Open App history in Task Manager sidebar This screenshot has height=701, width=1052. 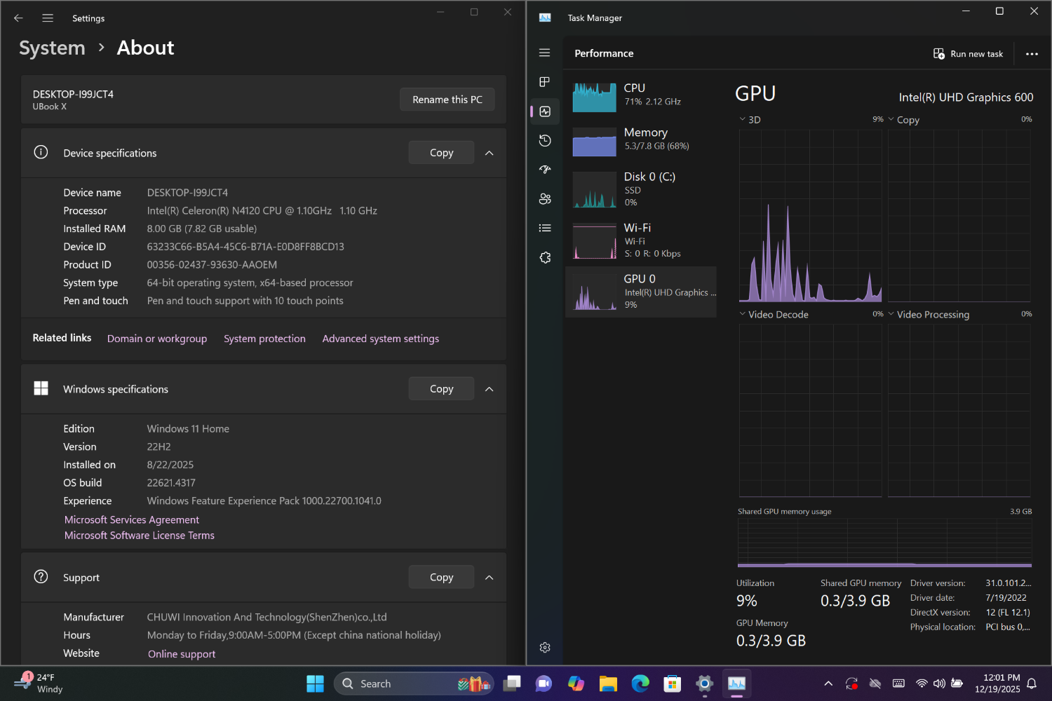point(545,141)
